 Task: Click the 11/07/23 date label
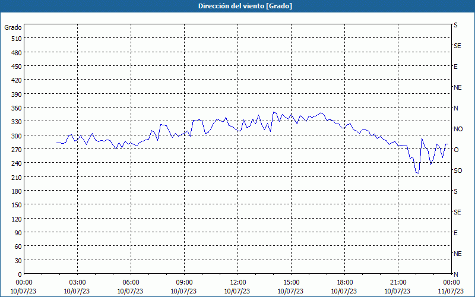click(x=451, y=291)
